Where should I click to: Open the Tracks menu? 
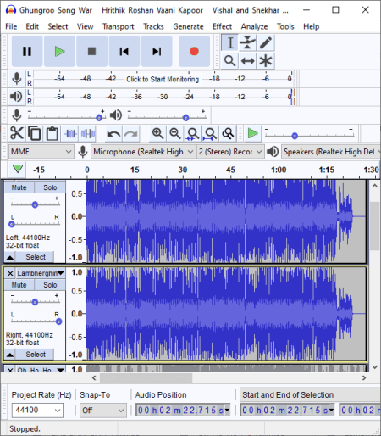pyautogui.click(x=153, y=26)
